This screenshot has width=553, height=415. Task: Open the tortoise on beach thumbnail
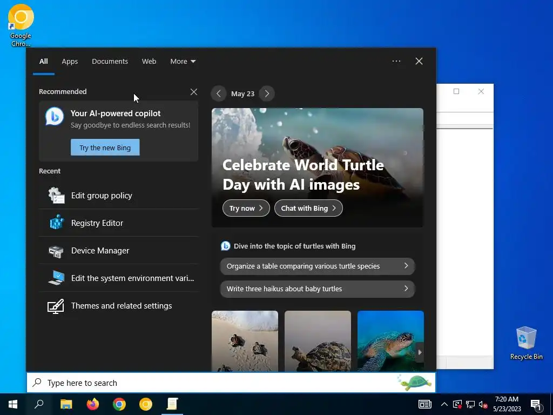click(x=318, y=341)
